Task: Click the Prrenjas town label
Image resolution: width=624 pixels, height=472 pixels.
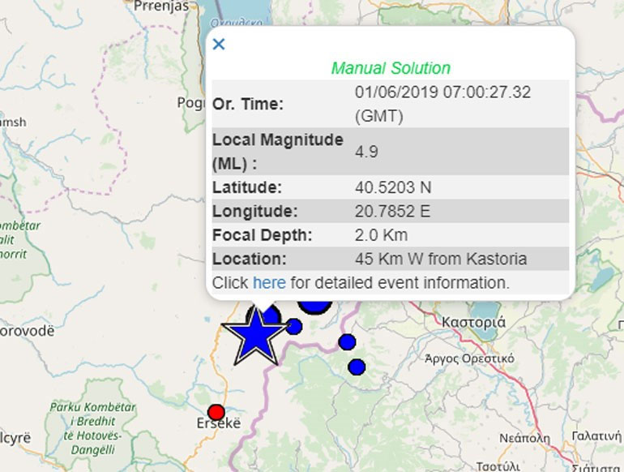Action: click(160, 6)
